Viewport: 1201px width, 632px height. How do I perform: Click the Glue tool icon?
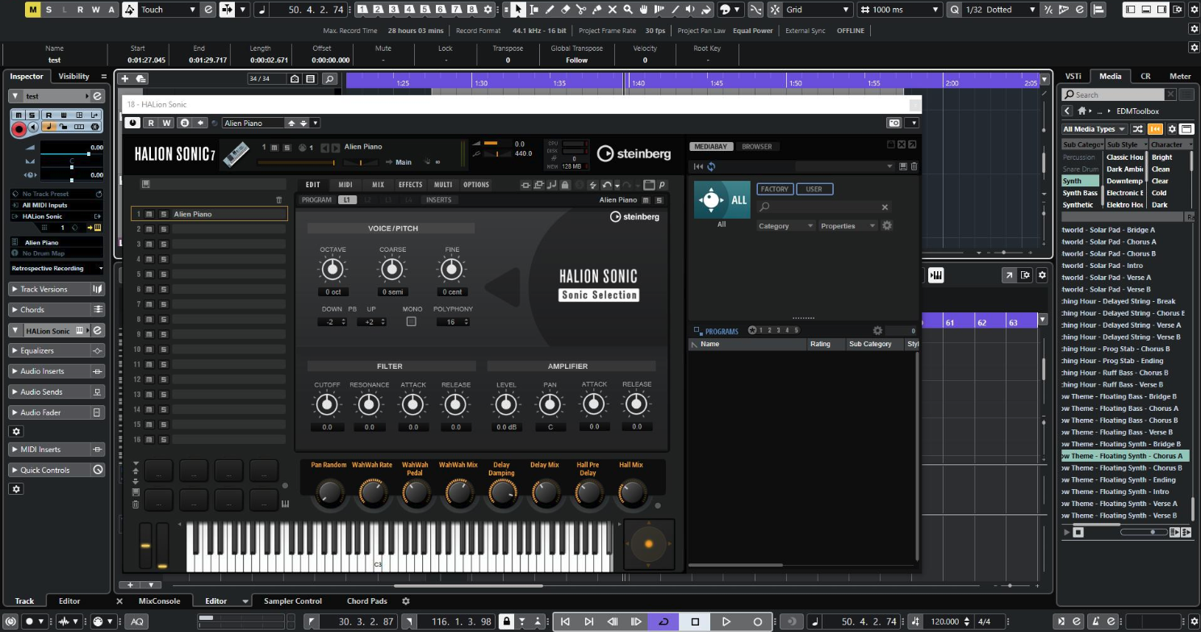[x=596, y=10]
